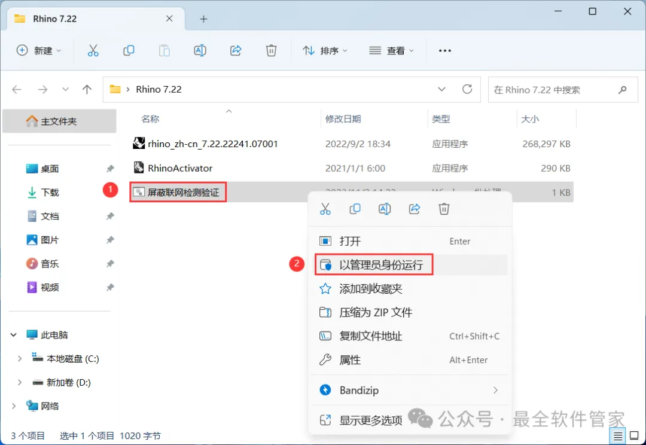Open 下载 in sidebar
The height and width of the screenshot is (445, 646).
50,193
